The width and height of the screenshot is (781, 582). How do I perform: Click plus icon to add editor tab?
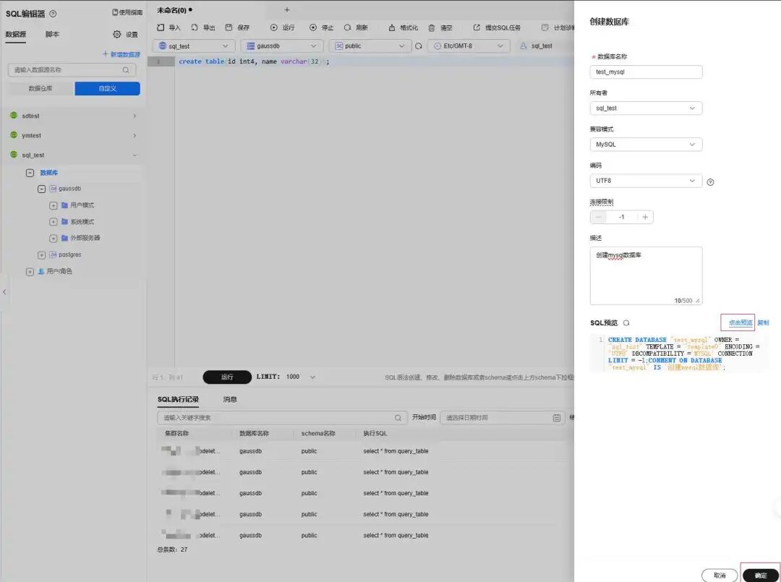tap(287, 10)
